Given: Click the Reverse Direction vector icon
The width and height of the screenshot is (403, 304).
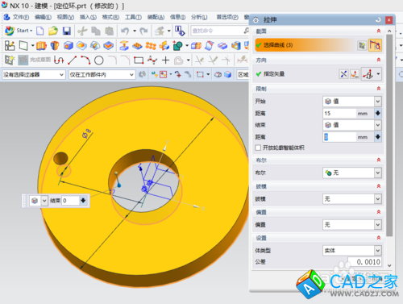Looking at the screenshot, I should (343, 74).
